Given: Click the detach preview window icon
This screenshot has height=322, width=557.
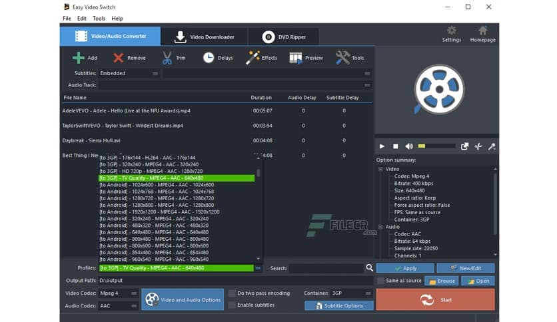Looking at the screenshot, I should pyautogui.click(x=464, y=146).
